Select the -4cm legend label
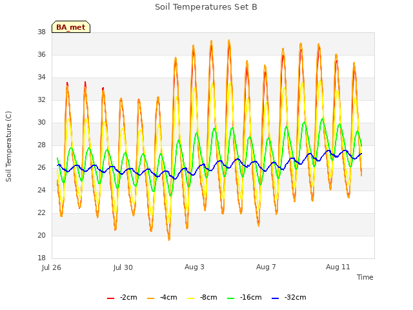 pyautogui.click(x=168, y=297)
